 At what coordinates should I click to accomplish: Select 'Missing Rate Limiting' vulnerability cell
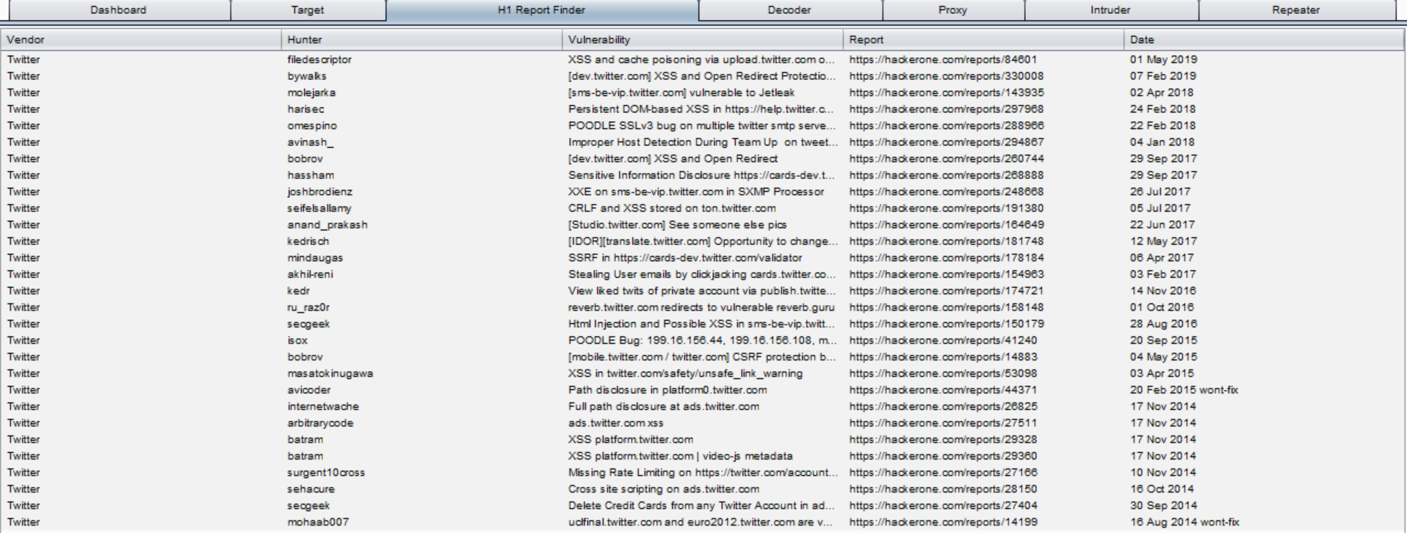click(703, 473)
